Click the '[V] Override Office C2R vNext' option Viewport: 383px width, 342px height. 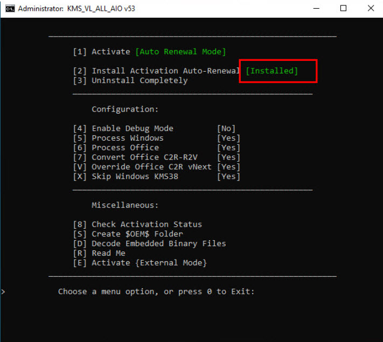142,167
